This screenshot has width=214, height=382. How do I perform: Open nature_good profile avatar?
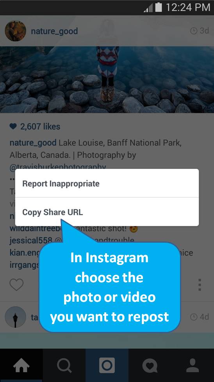(x=15, y=31)
